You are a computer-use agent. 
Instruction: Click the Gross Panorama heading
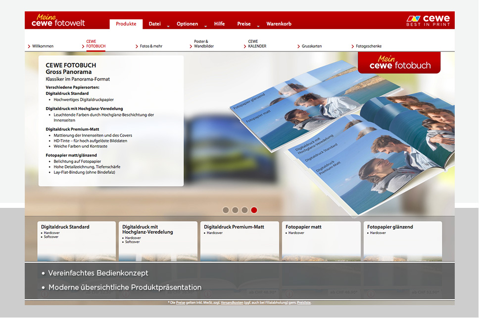point(69,72)
